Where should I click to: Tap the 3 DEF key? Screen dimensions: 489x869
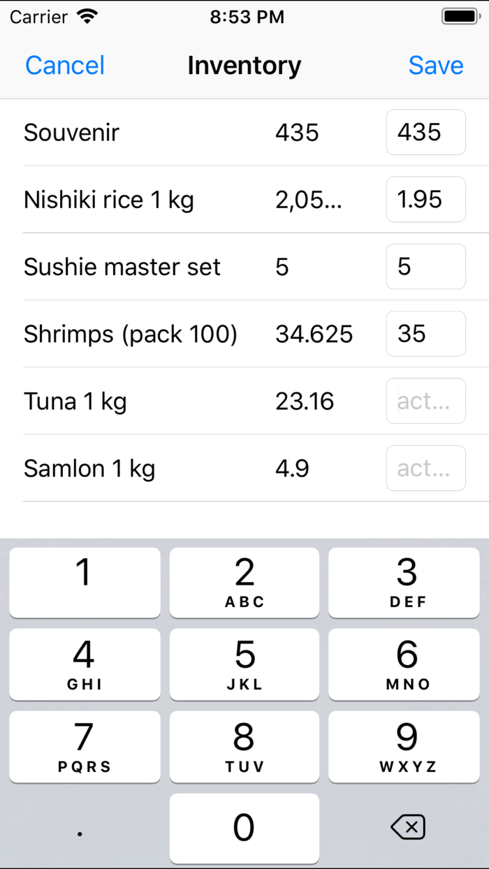pyautogui.click(x=407, y=583)
